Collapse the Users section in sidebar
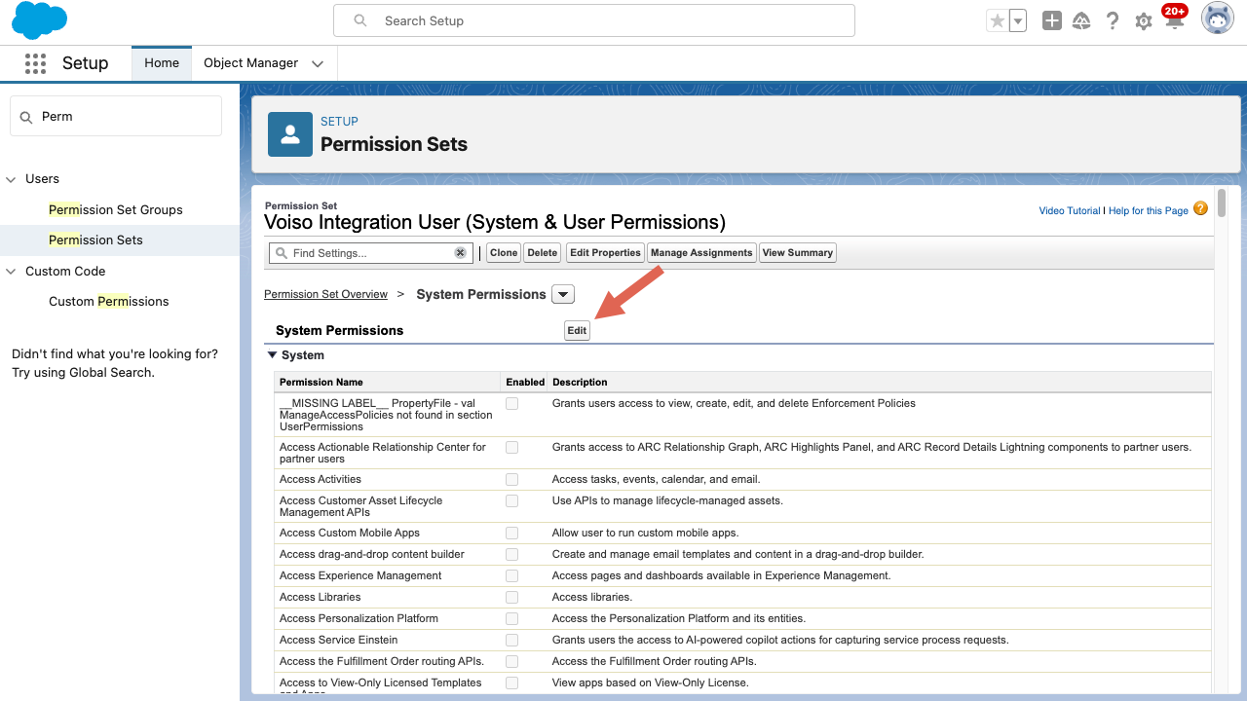 coord(12,179)
